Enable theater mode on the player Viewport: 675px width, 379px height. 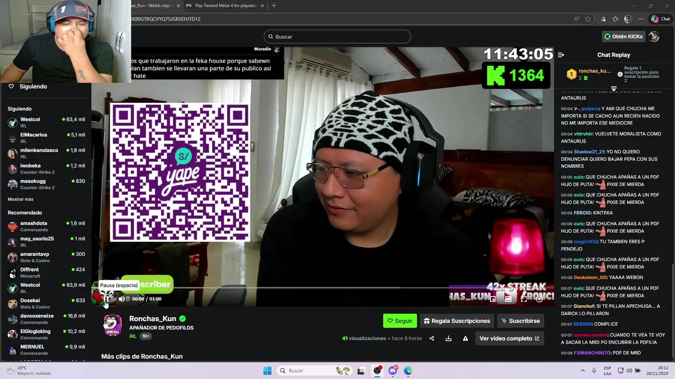508,299
